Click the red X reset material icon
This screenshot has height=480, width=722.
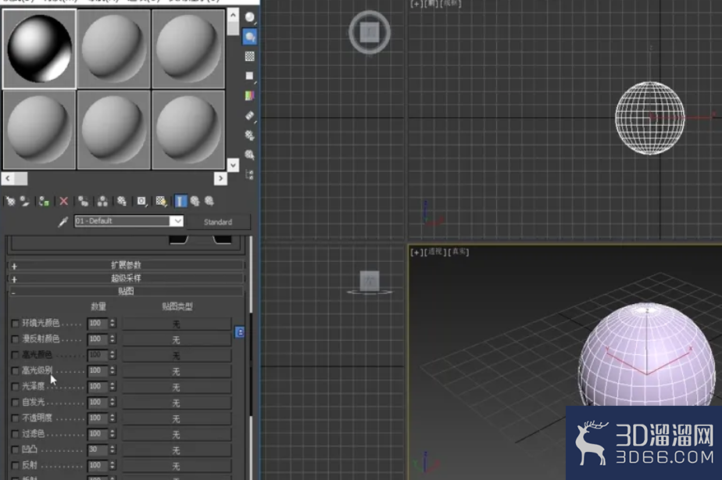(x=63, y=202)
